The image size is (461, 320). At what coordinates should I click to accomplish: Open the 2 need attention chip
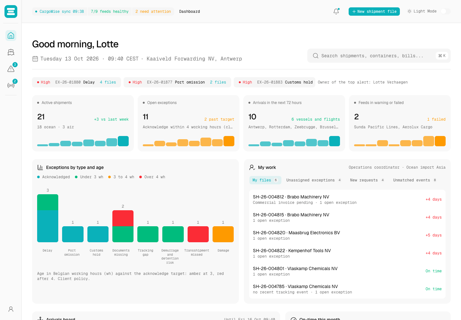[x=153, y=12]
